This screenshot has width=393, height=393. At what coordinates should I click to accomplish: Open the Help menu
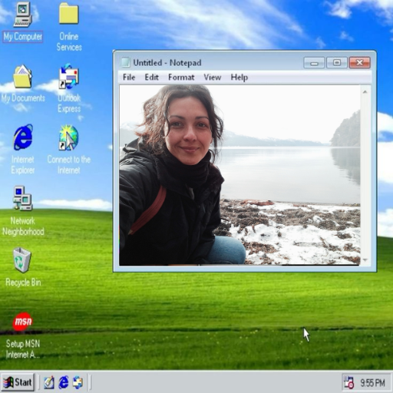(239, 78)
